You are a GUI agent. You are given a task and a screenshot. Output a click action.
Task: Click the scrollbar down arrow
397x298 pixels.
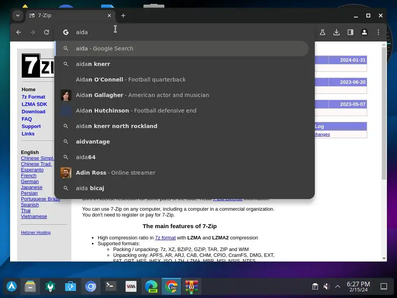[384, 258]
